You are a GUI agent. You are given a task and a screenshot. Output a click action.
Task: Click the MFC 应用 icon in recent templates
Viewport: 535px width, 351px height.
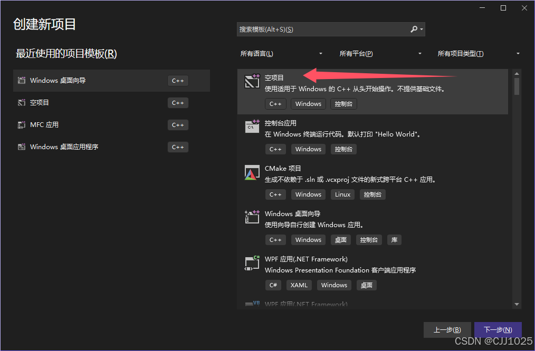coord(21,124)
